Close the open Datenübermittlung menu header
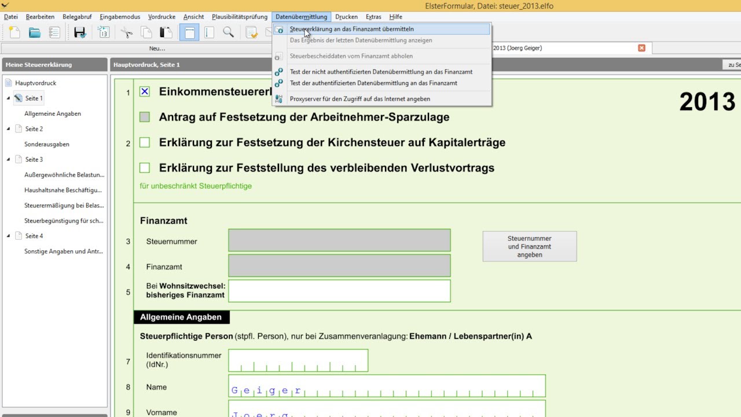 coord(301,17)
